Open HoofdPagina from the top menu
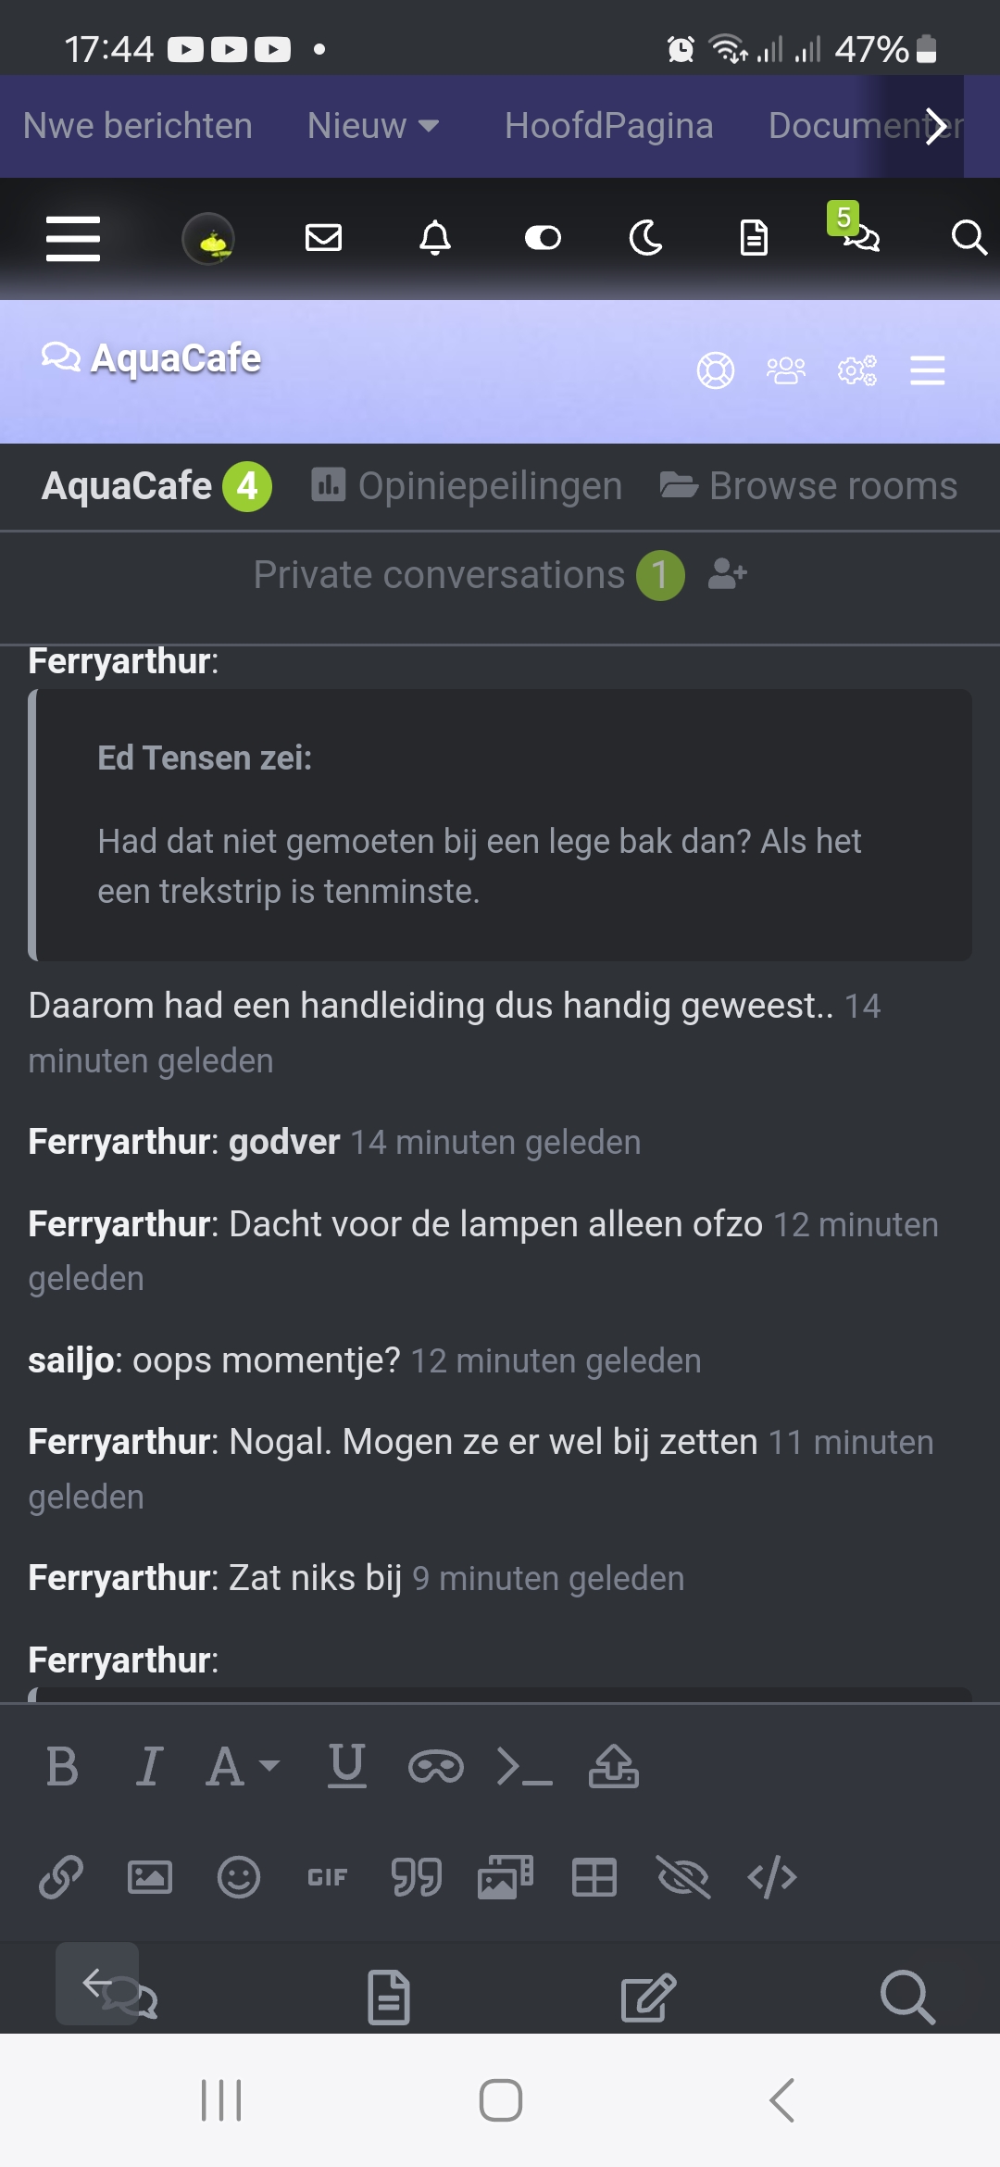Viewport: 1000px width, 2167px height. pyautogui.click(x=608, y=126)
